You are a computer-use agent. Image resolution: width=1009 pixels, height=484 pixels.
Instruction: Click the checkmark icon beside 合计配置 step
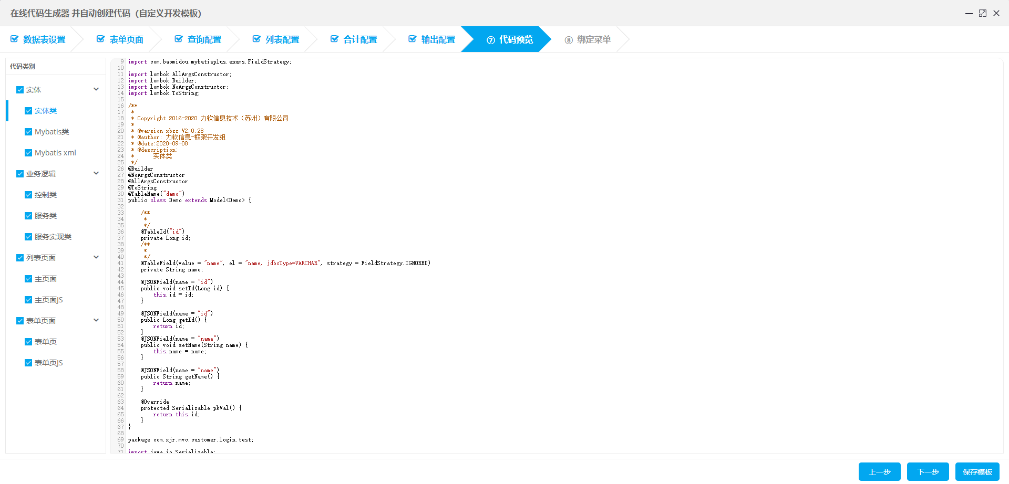[x=334, y=39]
